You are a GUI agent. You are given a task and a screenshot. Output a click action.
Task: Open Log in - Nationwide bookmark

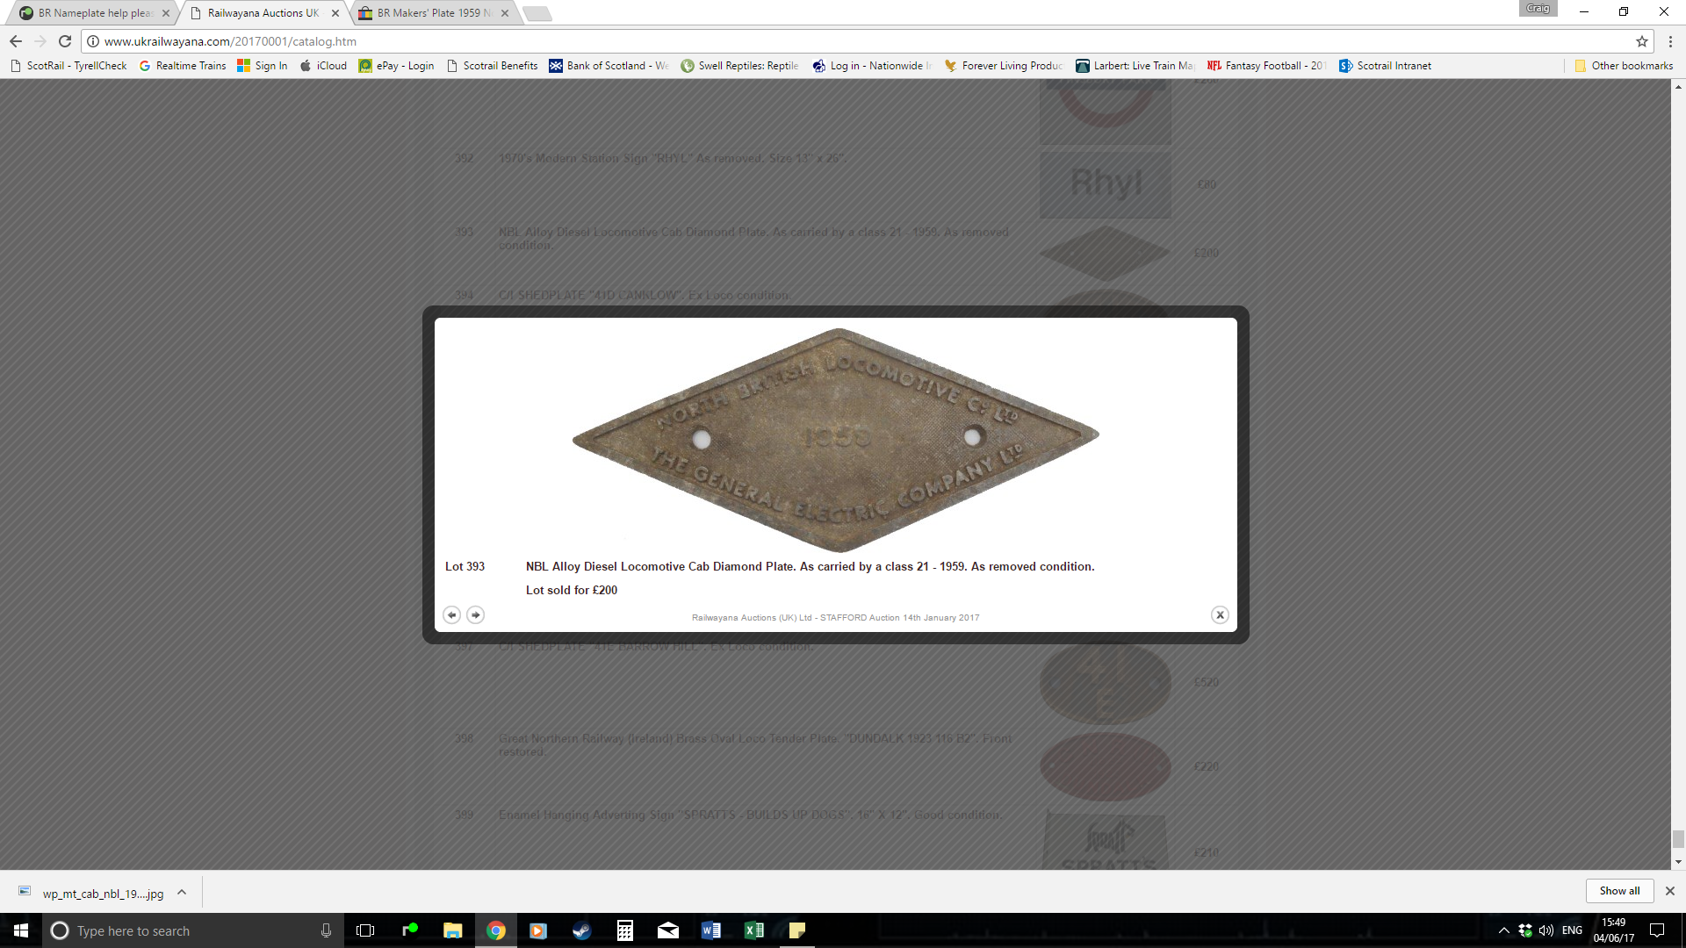[x=872, y=66]
